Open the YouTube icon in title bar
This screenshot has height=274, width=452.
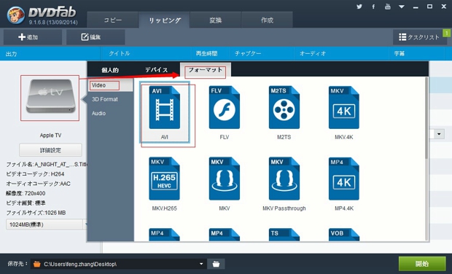click(387, 7)
